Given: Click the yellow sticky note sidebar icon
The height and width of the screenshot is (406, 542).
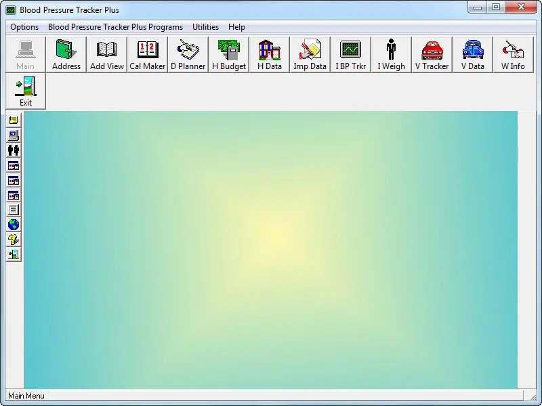Looking at the screenshot, I should (14, 120).
